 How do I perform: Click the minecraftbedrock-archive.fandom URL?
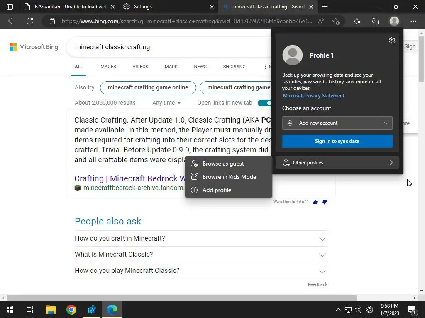[134, 188]
